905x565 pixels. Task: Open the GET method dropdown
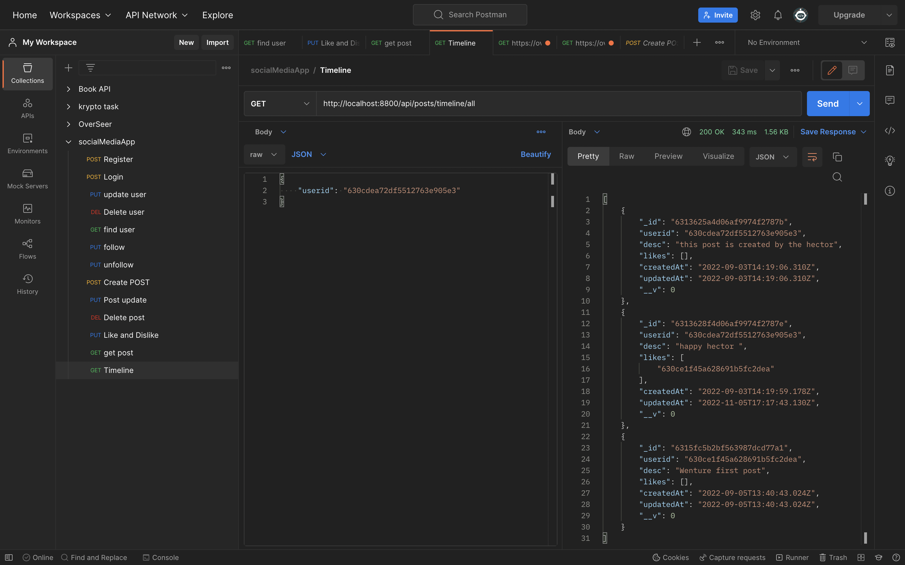click(x=280, y=104)
